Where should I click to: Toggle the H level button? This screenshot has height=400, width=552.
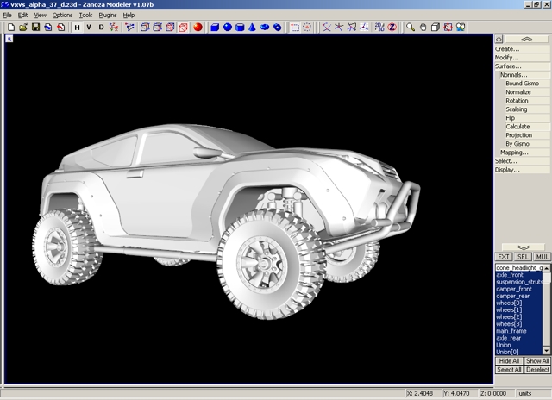point(76,27)
